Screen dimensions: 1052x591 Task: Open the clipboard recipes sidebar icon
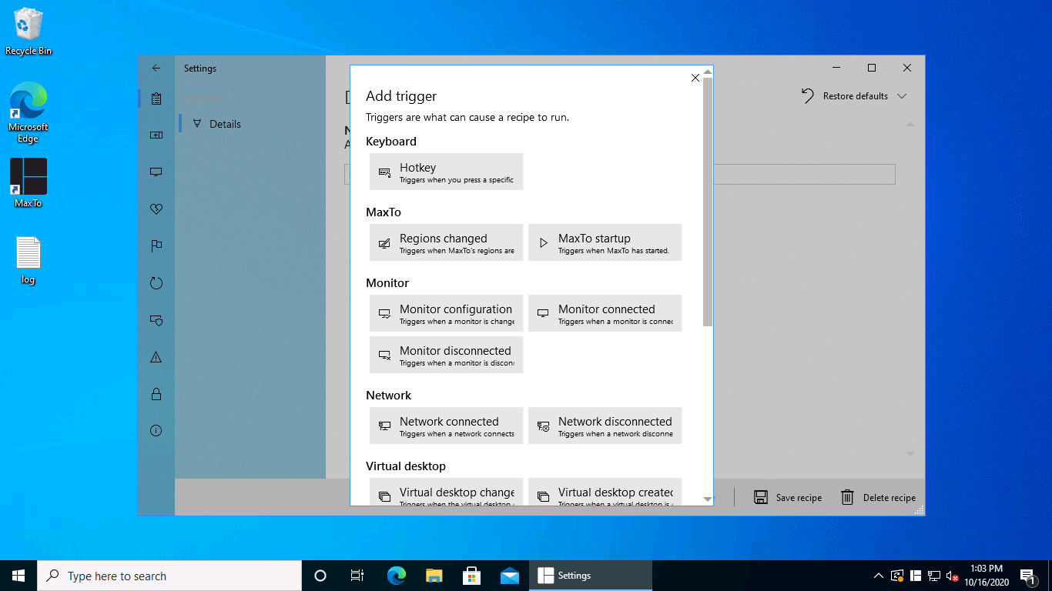click(156, 98)
